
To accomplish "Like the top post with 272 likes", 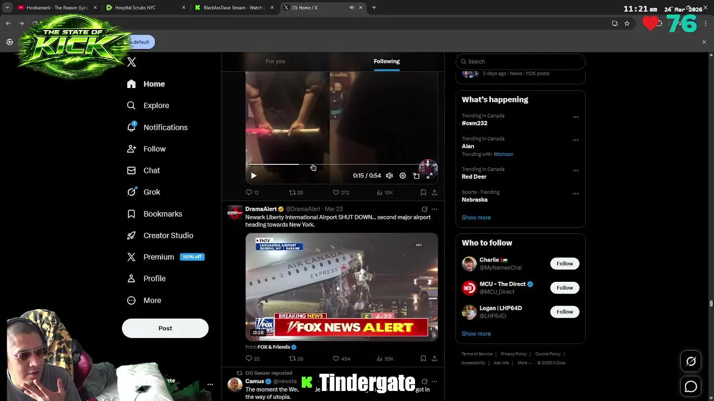I will click(341, 192).
